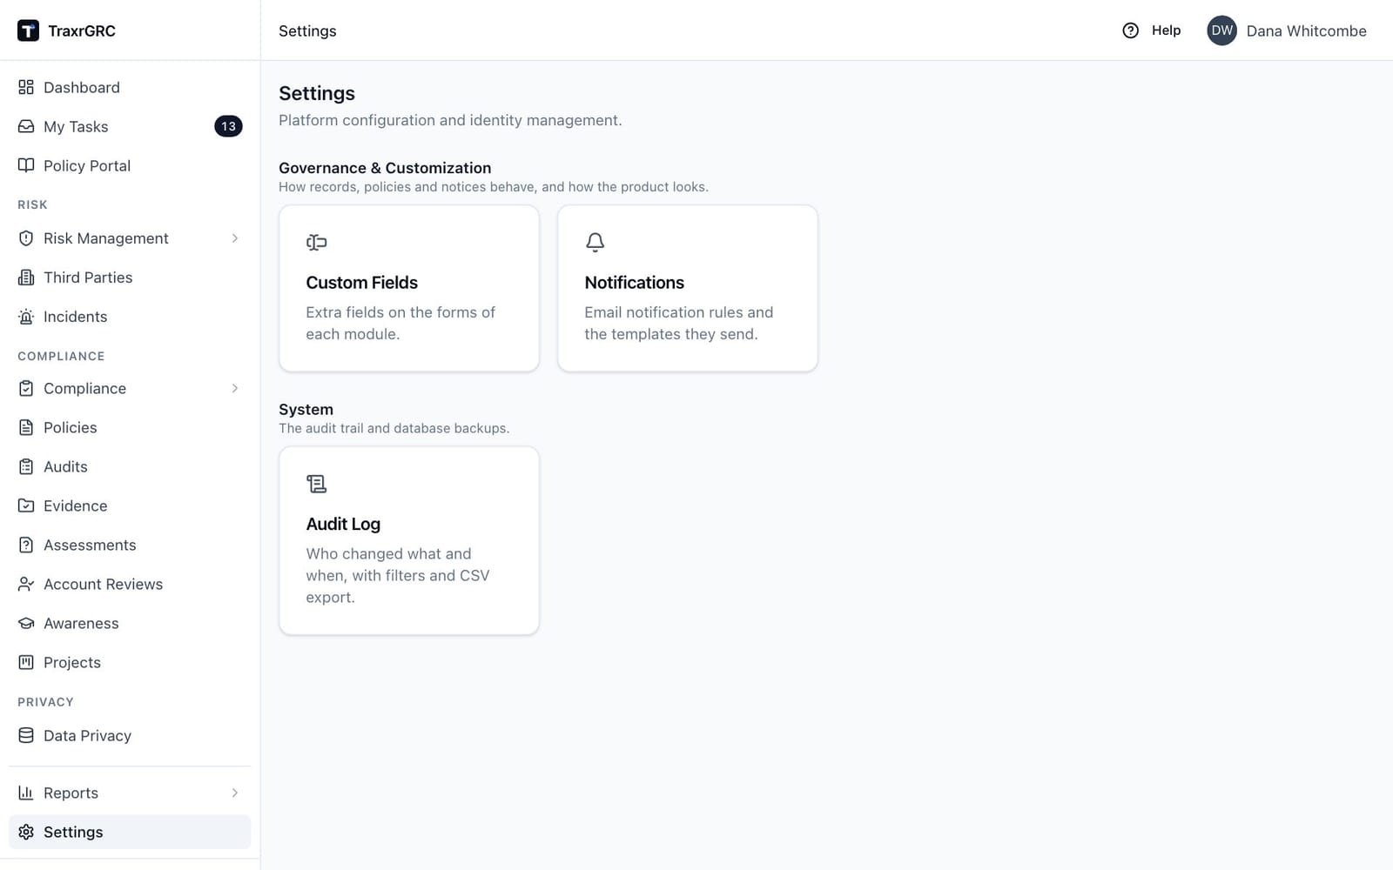Click the Third Parties building icon
This screenshot has height=870, width=1393.
(x=26, y=278)
